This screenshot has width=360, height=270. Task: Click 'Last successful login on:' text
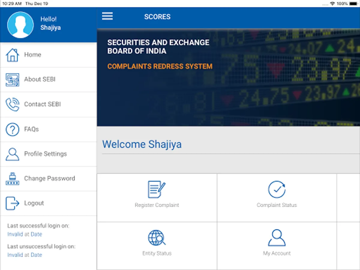pyautogui.click(x=38, y=226)
